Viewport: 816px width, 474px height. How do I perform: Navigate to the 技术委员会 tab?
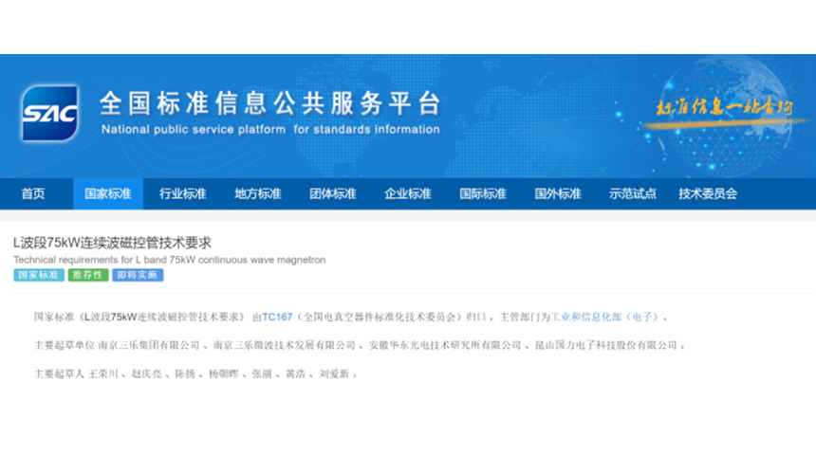click(x=708, y=193)
